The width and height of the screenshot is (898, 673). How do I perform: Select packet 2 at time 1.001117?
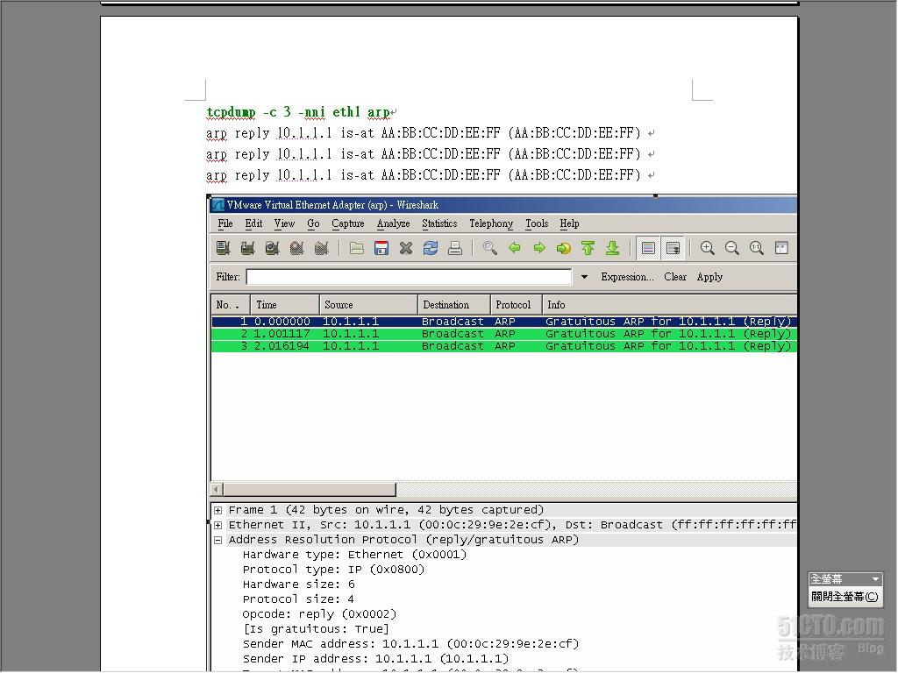click(504, 334)
